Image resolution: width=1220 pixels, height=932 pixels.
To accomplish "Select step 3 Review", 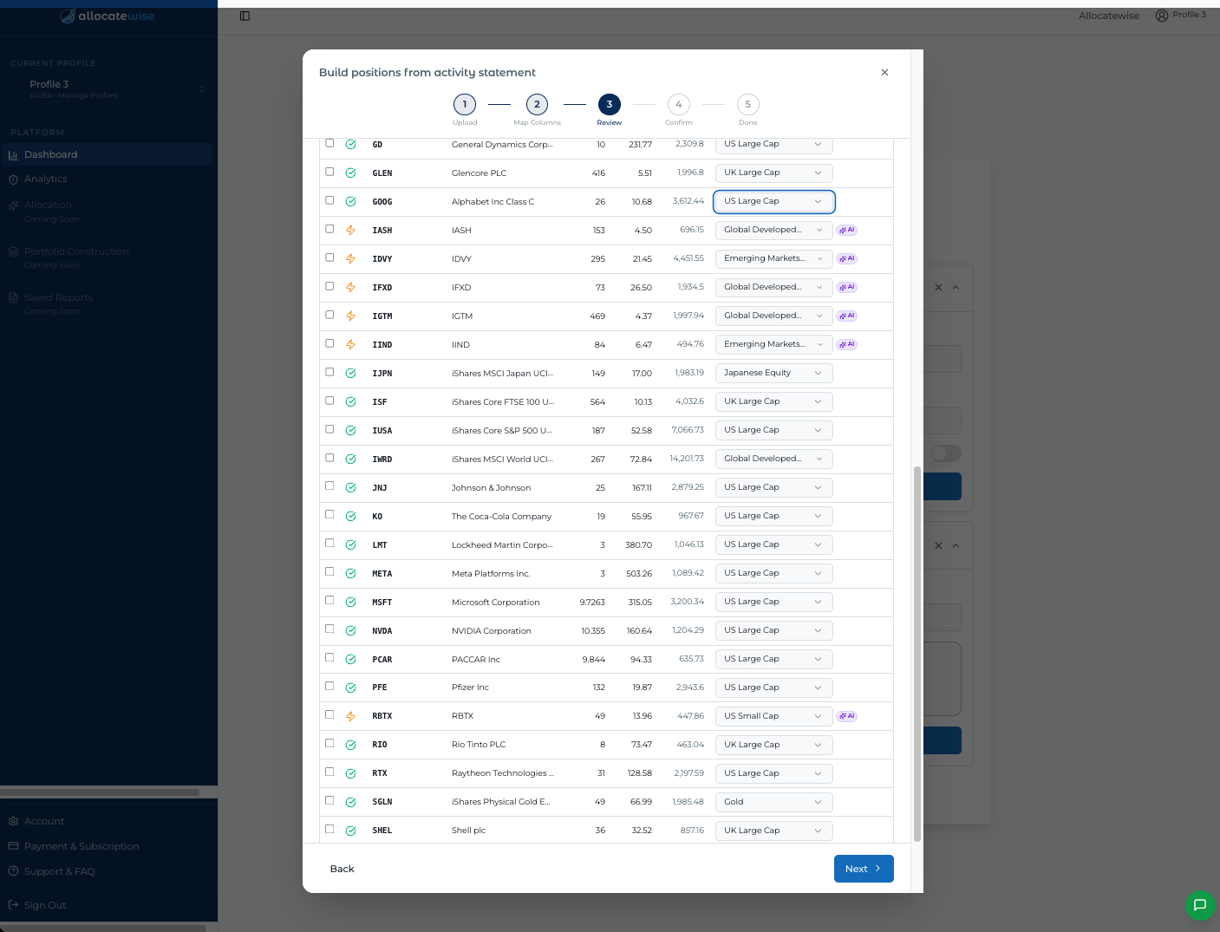I will coord(609,105).
